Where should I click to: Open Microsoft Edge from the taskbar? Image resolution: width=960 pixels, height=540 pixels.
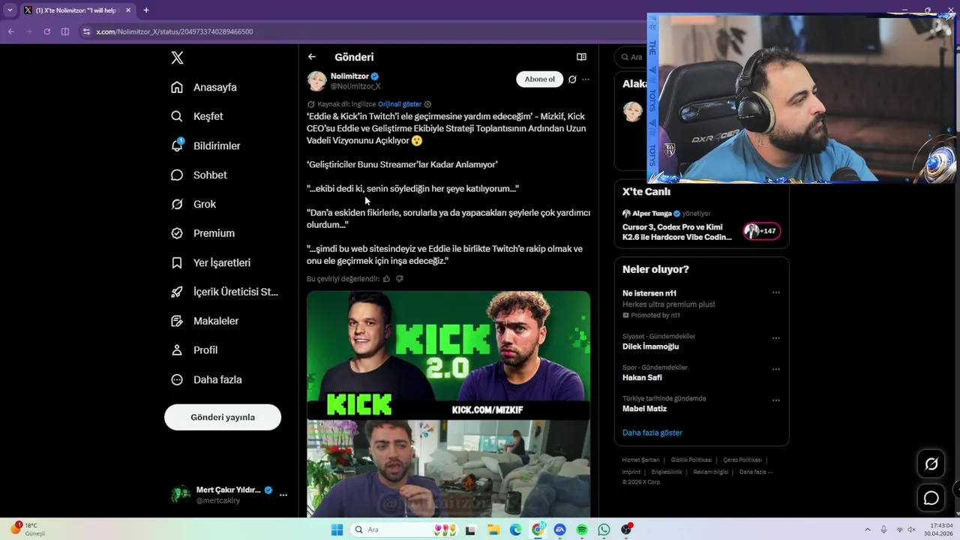[x=516, y=529]
